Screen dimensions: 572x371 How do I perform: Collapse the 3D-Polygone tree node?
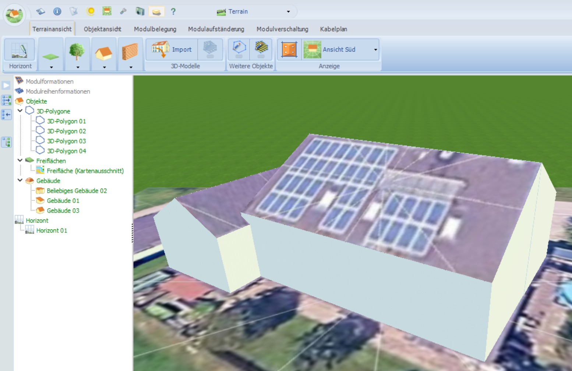click(x=20, y=111)
